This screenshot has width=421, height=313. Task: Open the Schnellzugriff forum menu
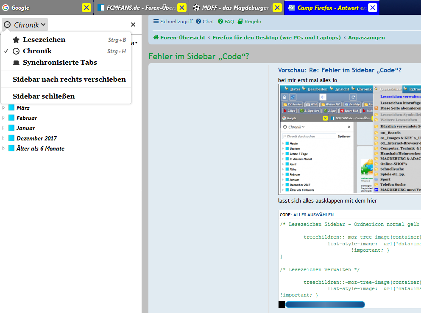(173, 22)
